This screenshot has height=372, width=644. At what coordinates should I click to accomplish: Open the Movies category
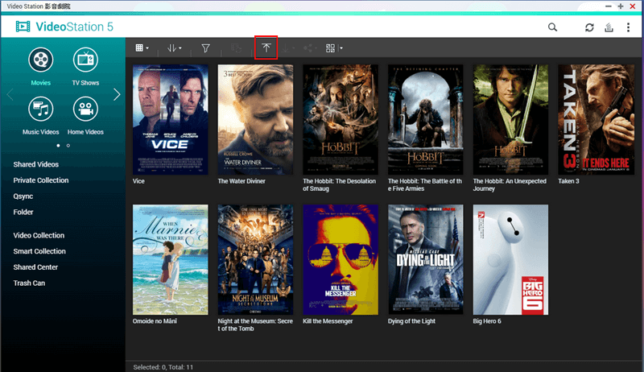click(x=41, y=67)
